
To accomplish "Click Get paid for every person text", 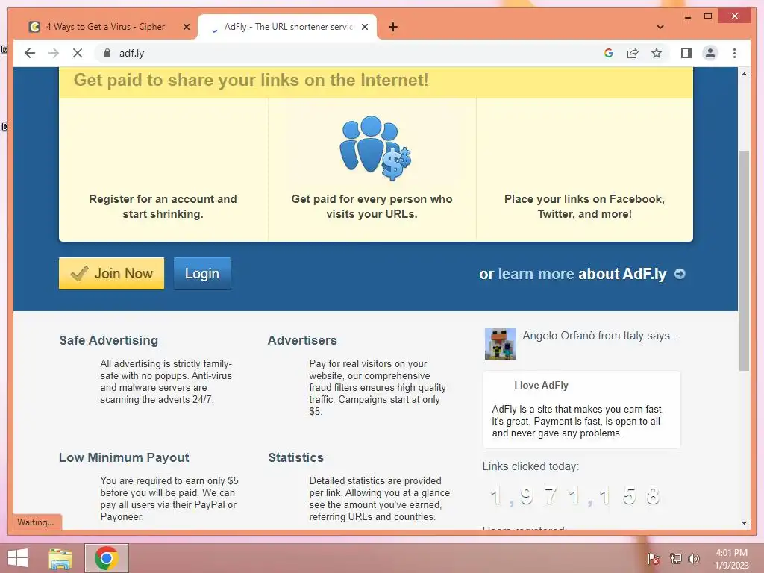I will (372, 207).
